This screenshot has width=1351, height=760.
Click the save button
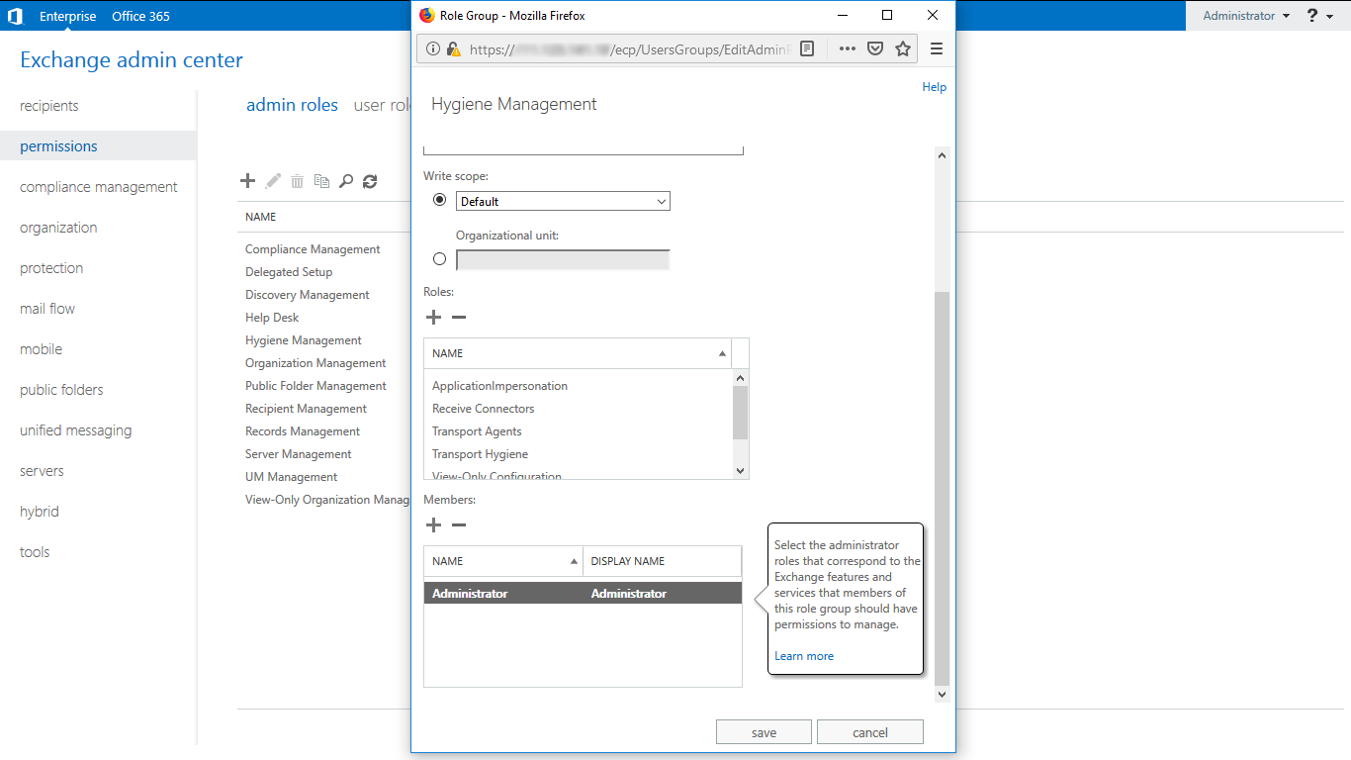pyautogui.click(x=764, y=732)
